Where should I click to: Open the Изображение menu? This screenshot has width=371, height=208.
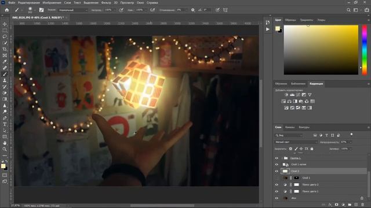point(52,2)
